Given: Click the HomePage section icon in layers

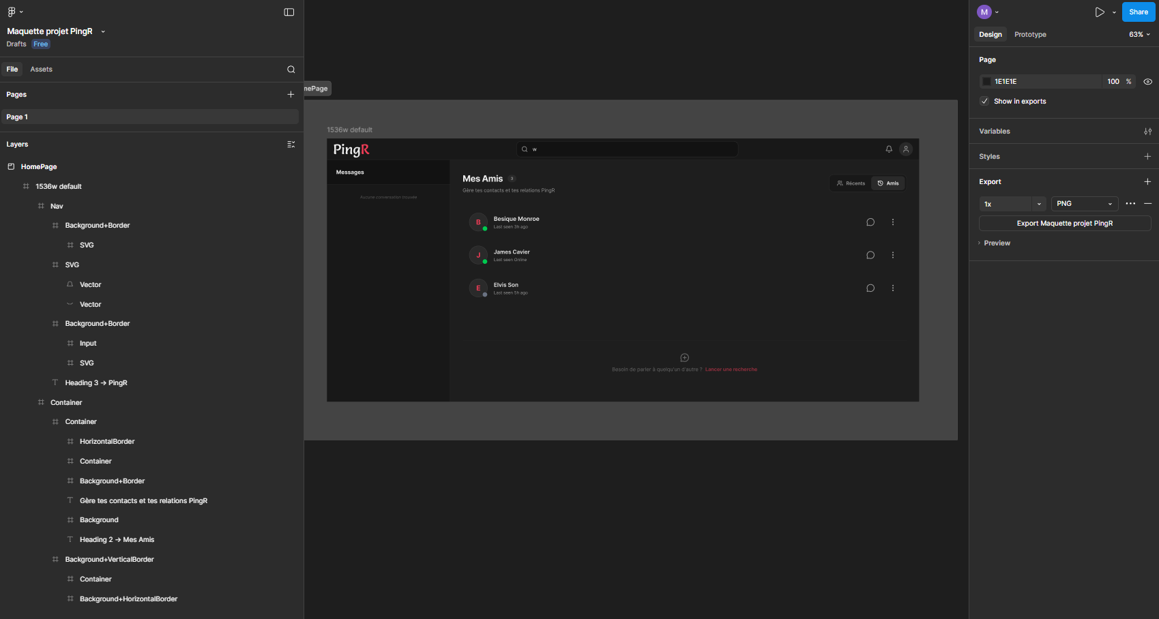Looking at the screenshot, I should (11, 166).
